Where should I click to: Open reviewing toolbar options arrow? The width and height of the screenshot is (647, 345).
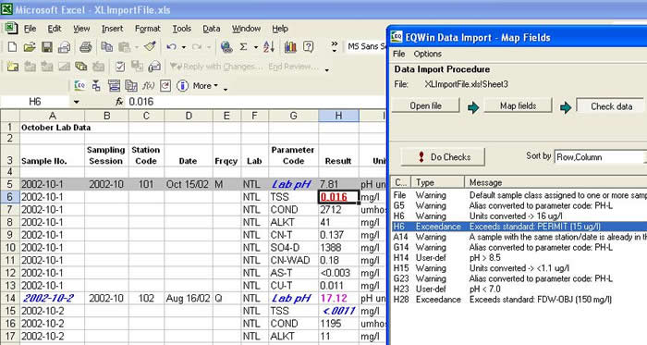pos(327,70)
